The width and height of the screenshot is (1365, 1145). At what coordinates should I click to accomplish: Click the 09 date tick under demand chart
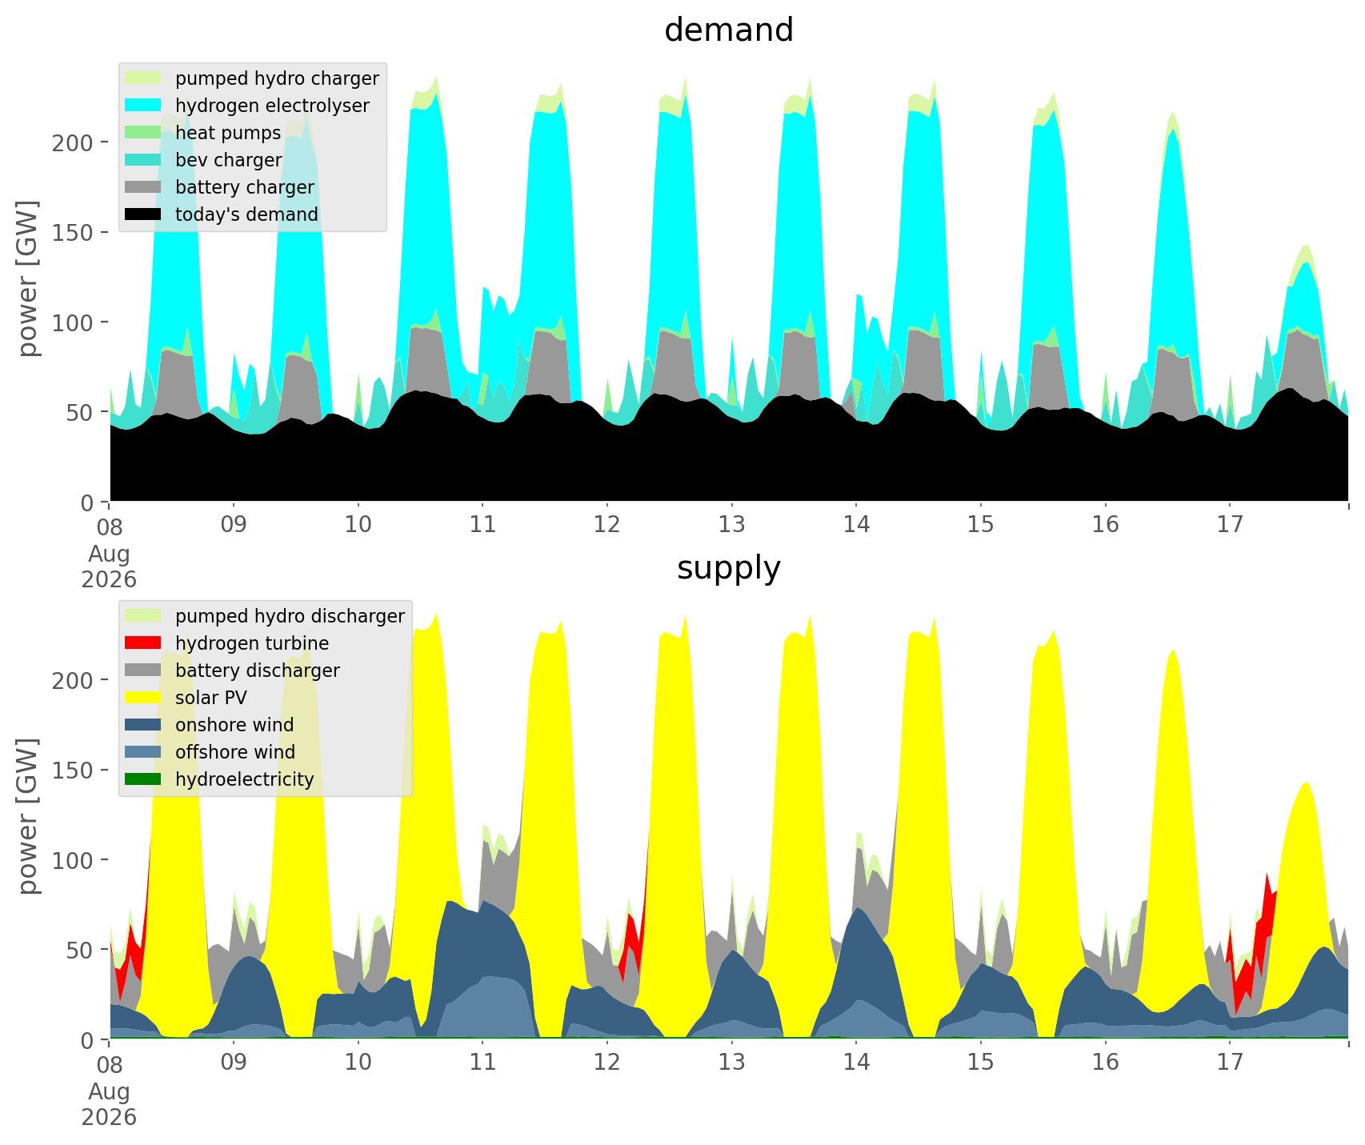pyautogui.click(x=234, y=525)
